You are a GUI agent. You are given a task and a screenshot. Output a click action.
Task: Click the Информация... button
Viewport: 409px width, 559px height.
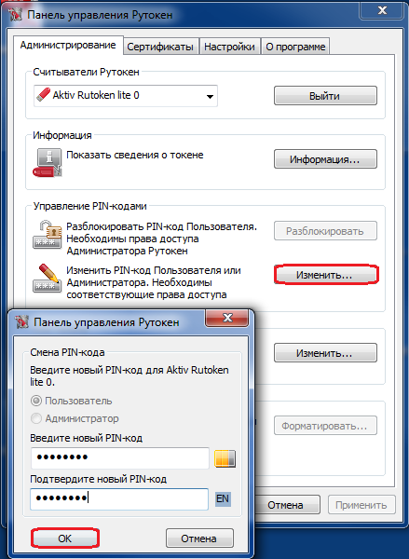(325, 159)
